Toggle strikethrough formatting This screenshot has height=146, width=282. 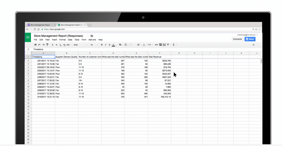[x=109, y=45]
